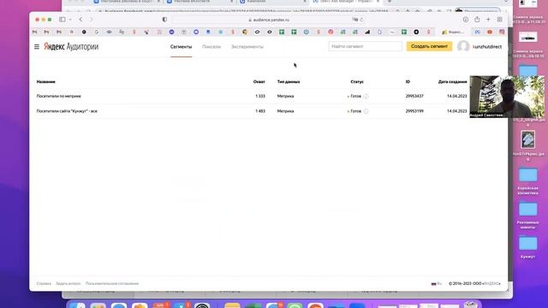Image resolution: width=548 pixels, height=308 pixels.
Task: Open the dropdown arrow beside the sidebar button
Action: (70, 20)
